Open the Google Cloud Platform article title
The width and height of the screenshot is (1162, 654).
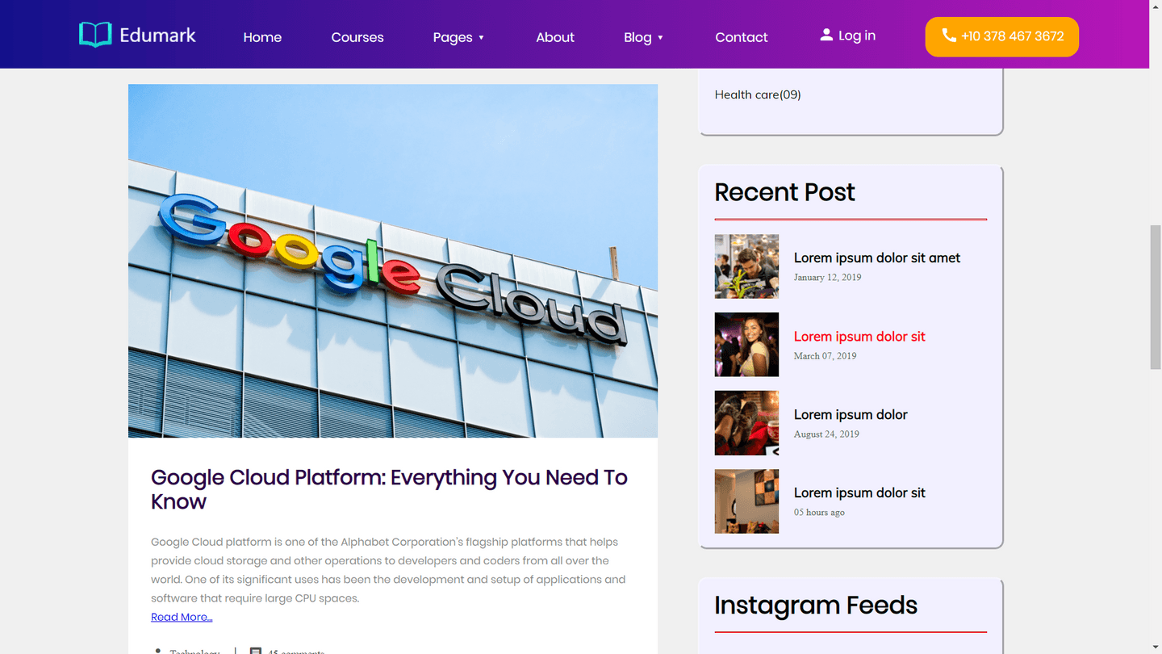[389, 489]
